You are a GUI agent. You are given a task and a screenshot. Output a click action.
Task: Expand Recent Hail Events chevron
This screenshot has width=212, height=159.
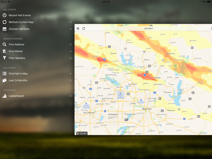(71, 15)
